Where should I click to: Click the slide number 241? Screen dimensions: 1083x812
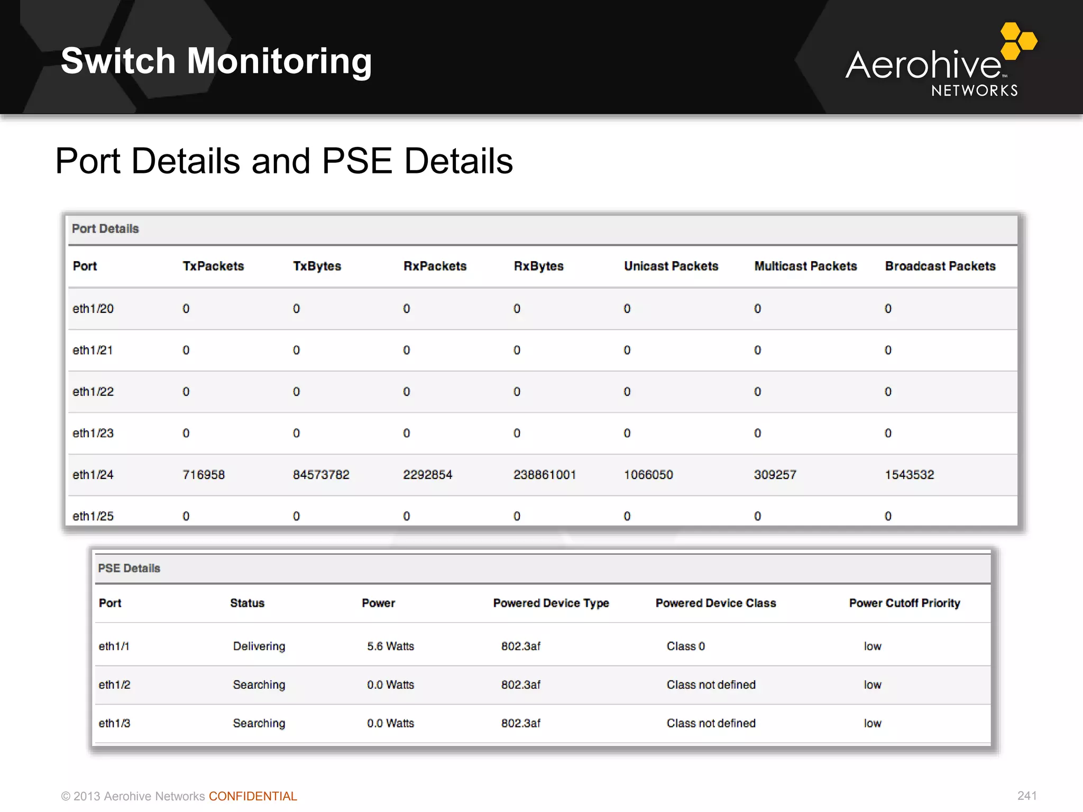coord(1027,796)
